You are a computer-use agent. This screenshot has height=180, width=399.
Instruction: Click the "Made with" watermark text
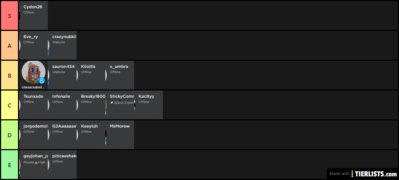(339, 174)
